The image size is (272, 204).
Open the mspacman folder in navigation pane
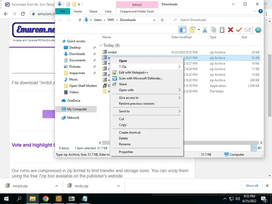click(x=77, y=73)
